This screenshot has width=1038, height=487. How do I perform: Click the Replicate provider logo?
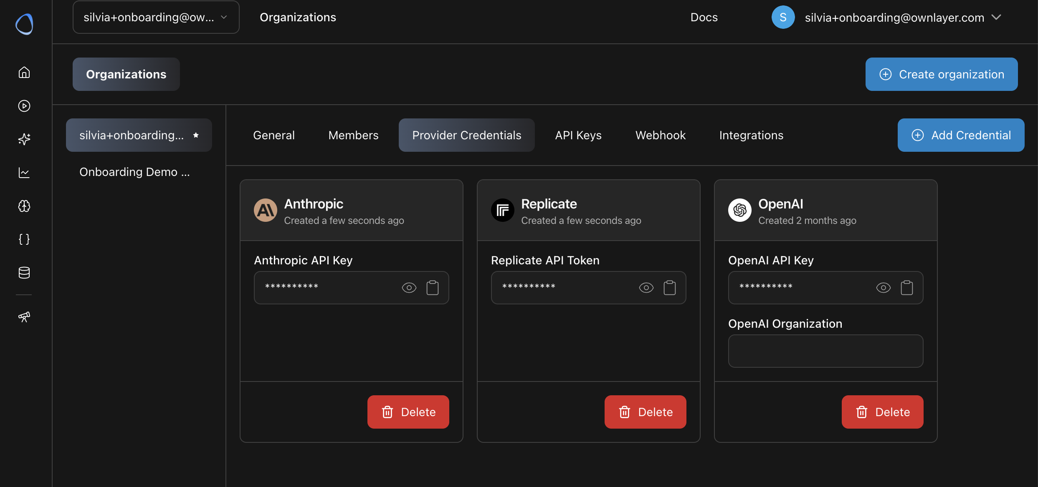tap(503, 210)
